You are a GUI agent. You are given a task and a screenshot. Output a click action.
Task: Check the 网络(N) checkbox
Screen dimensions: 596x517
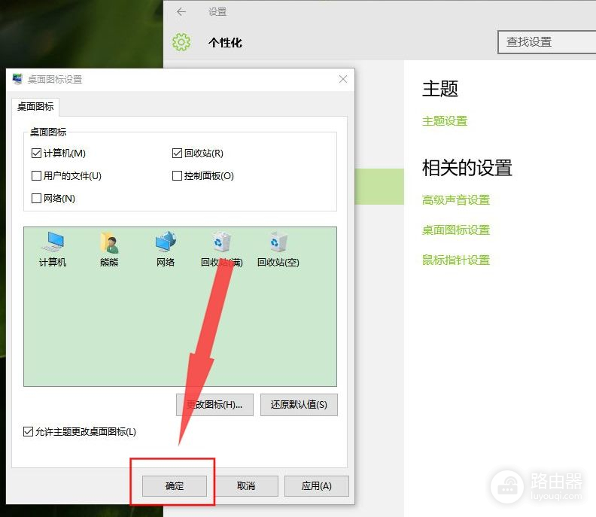coord(36,199)
